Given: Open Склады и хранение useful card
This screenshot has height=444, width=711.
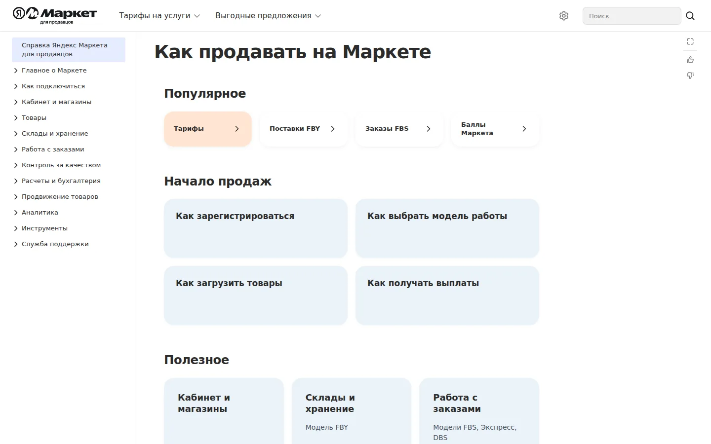Looking at the screenshot, I should pos(352,411).
